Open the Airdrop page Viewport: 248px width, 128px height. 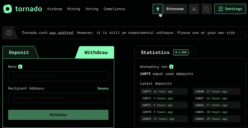[x=55, y=9]
